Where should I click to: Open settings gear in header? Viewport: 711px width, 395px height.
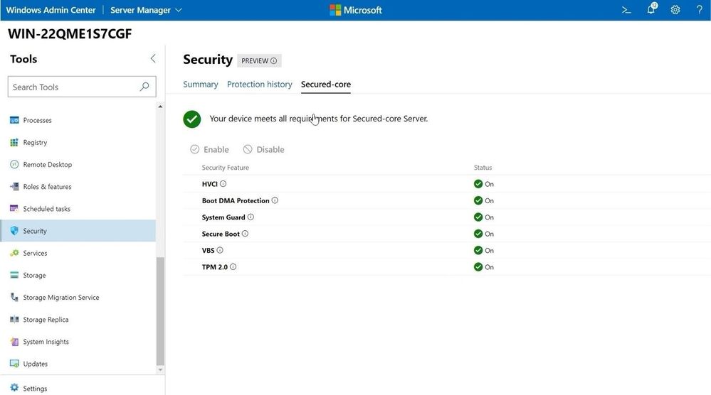[x=675, y=10]
